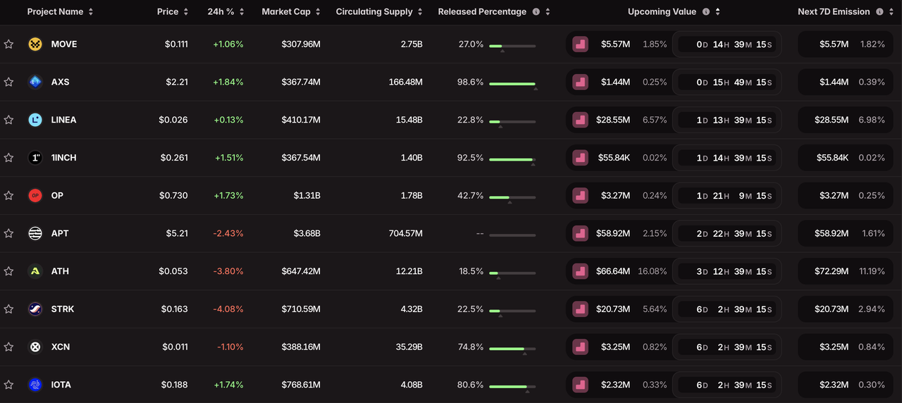Click the XCN token logo
Viewport: 902px width, 403px height.
tap(35, 347)
